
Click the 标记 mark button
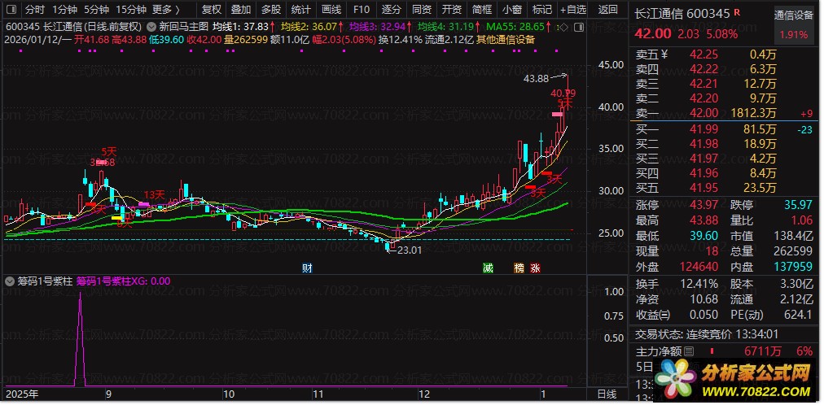pyautogui.click(x=541, y=10)
